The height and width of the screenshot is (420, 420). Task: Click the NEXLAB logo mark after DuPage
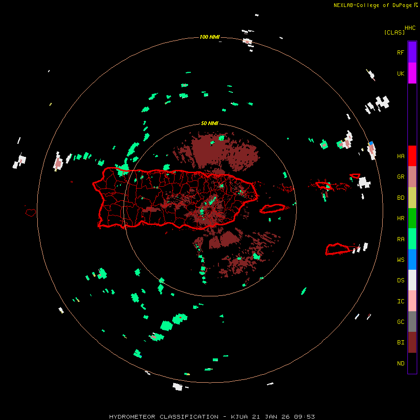click(x=416, y=5)
